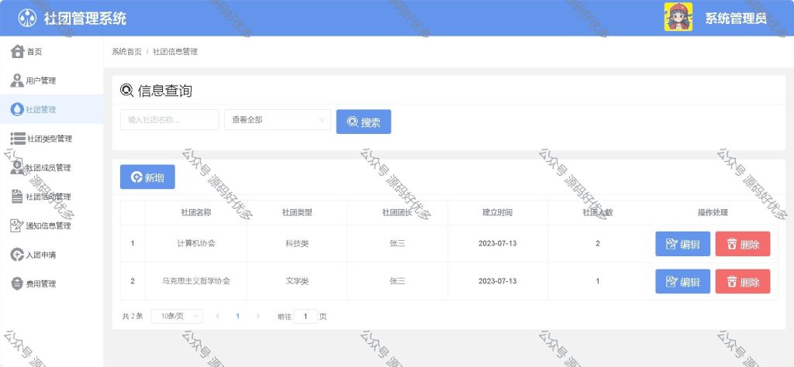Image resolution: width=794 pixels, height=367 pixels.
Task: Open the 查看全部 type dropdown
Action: 278,120
